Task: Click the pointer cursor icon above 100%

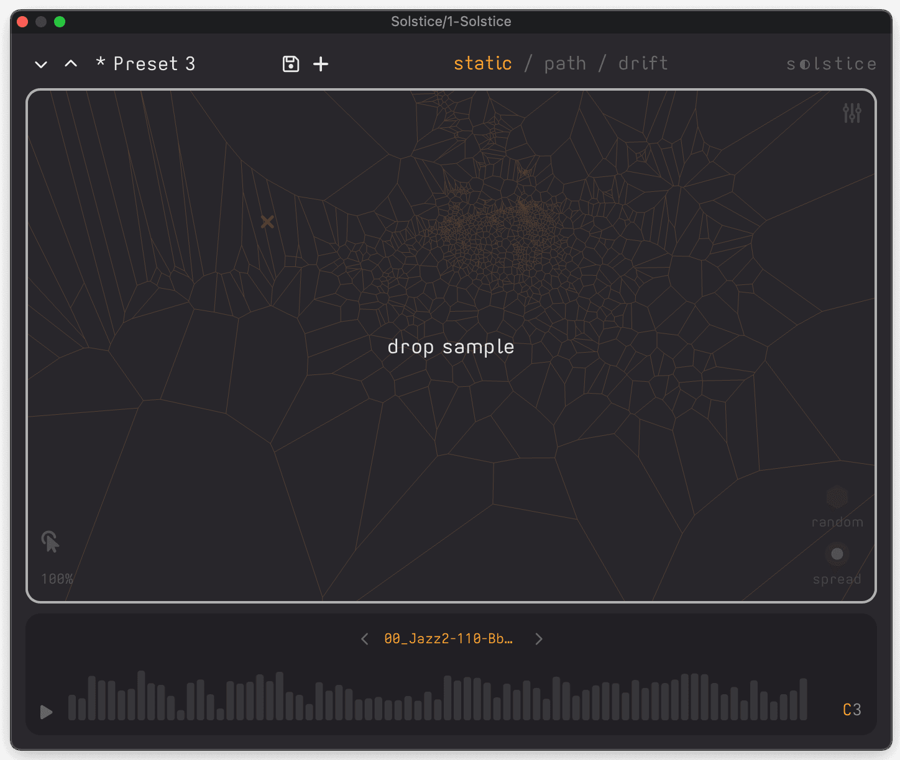Action: [50, 541]
